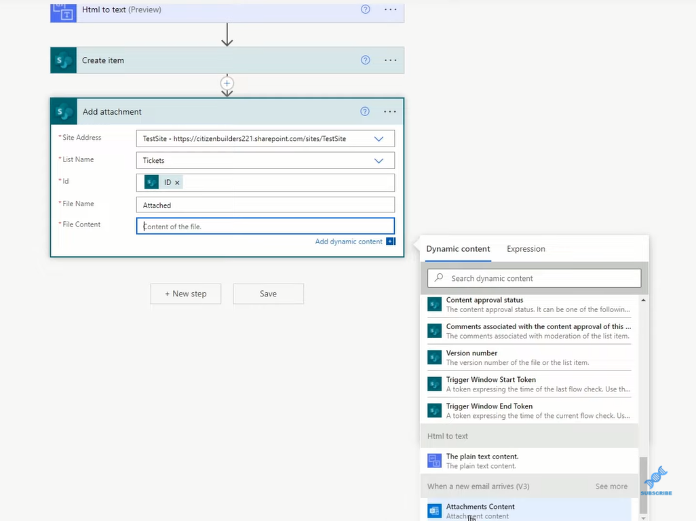Expand the Site Address dropdown

coord(379,138)
